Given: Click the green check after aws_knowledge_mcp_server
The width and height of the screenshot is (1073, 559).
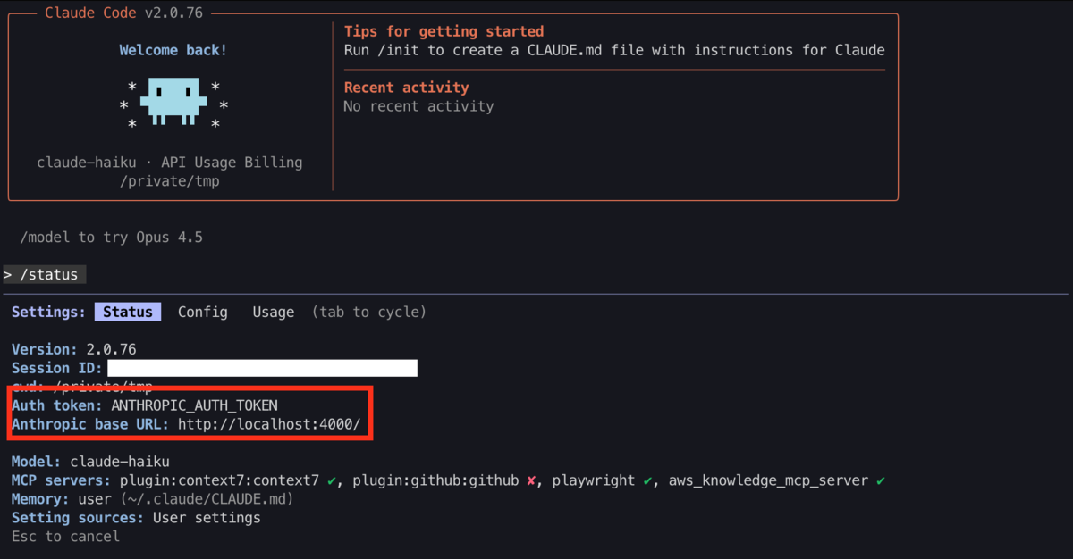Looking at the screenshot, I should 881,480.
